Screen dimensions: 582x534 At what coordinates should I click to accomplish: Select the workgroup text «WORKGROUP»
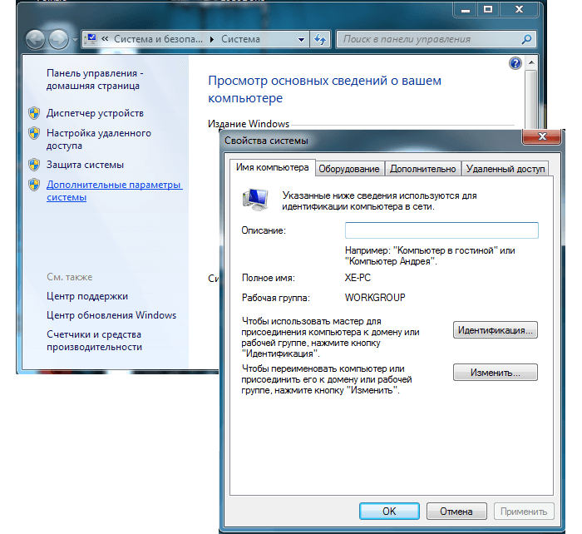pos(375,298)
